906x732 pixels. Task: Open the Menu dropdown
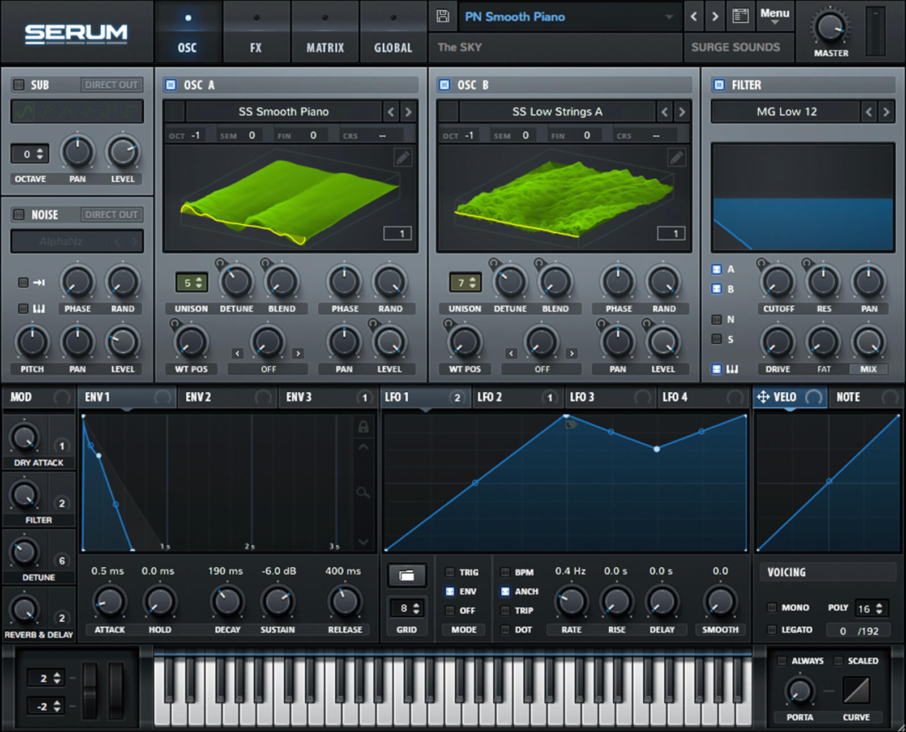coord(775,16)
